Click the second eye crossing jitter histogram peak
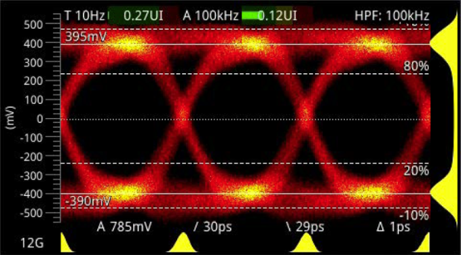Screen dimensions: 461x255 [x=306, y=243]
